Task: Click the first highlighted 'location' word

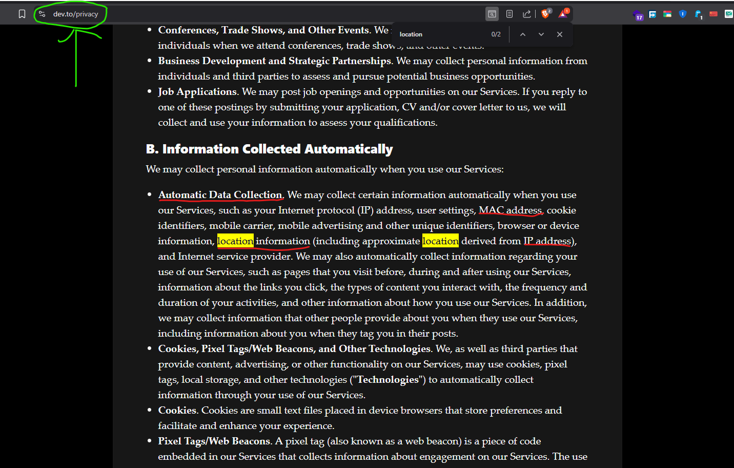Action: click(x=235, y=241)
